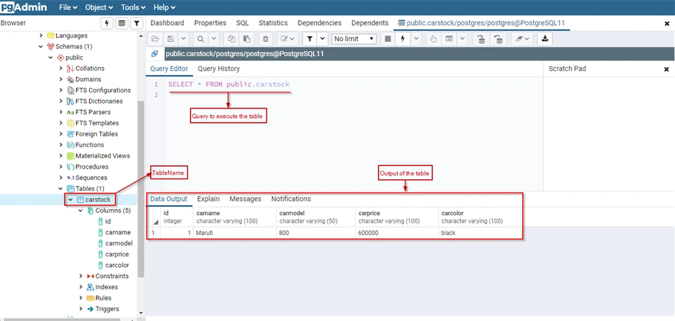Click the Maruti cell in results

(235, 233)
